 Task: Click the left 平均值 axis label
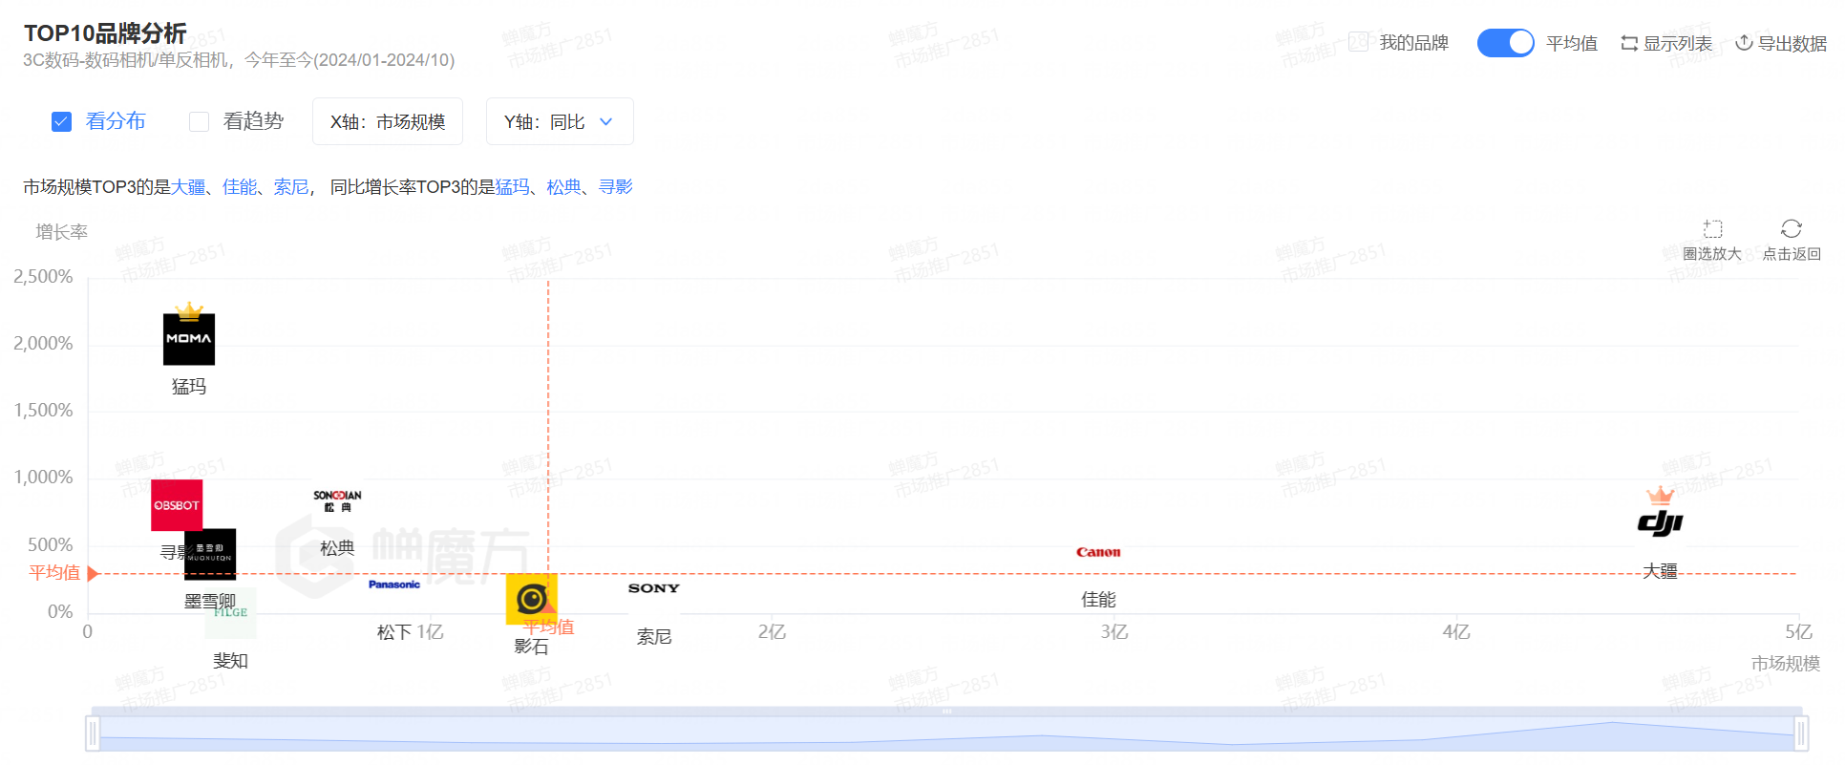point(54,573)
